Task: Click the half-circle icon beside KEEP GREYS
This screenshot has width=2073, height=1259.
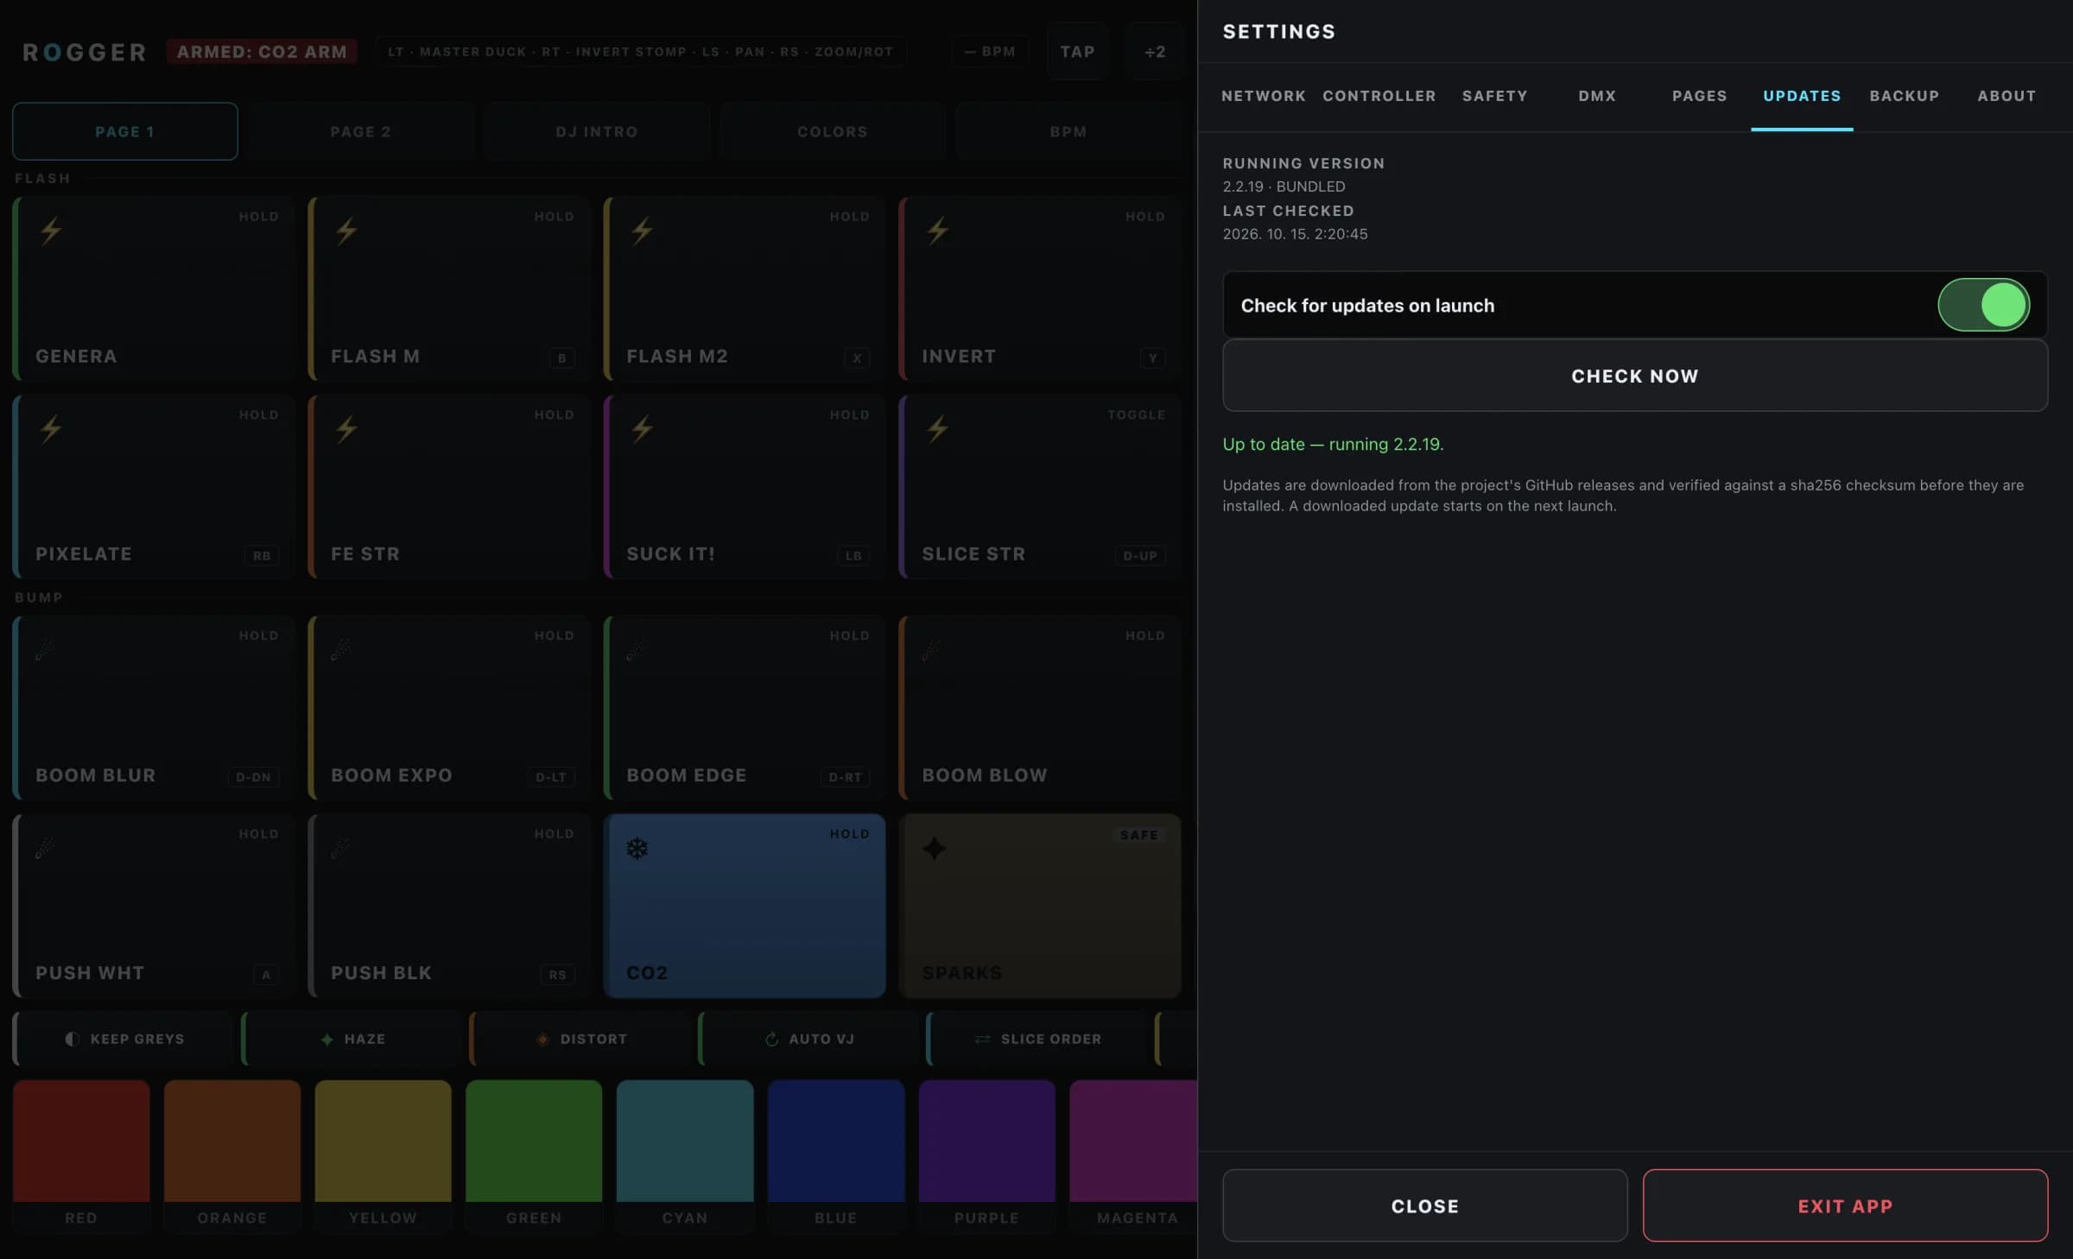Action: (73, 1039)
